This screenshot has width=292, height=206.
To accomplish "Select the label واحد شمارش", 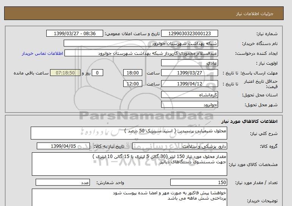I will (x=110, y=183).
